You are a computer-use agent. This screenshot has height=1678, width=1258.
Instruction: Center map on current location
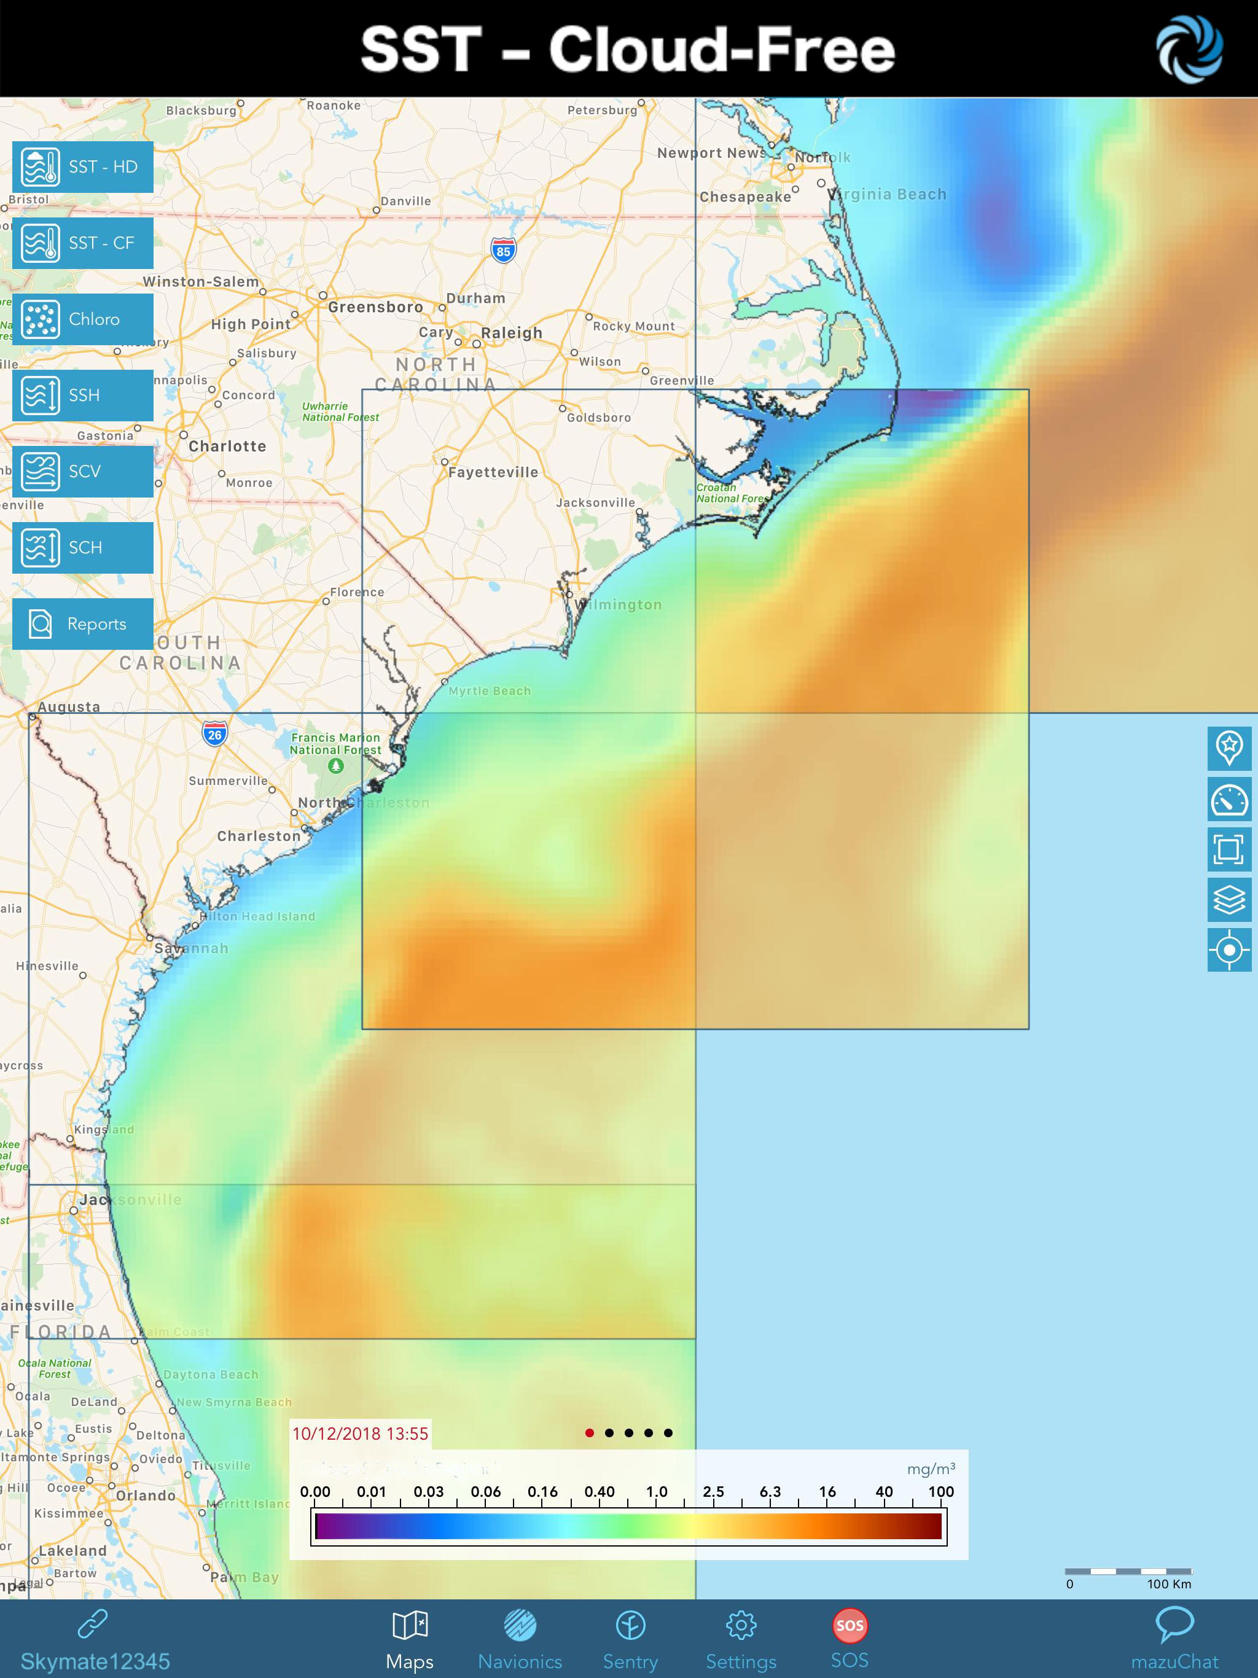pyautogui.click(x=1229, y=950)
